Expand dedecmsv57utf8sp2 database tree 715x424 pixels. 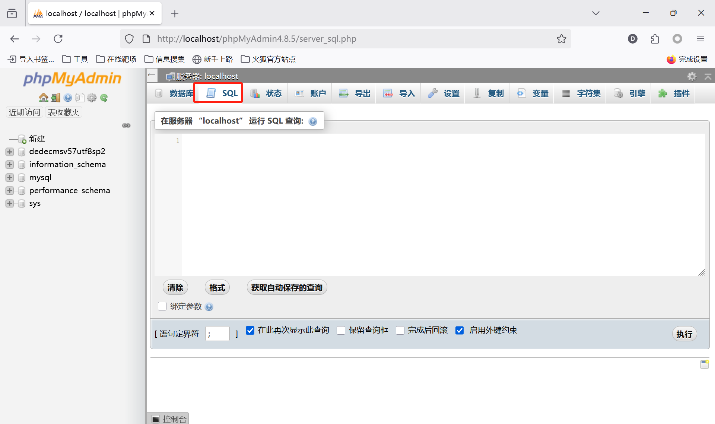tap(10, 152)
